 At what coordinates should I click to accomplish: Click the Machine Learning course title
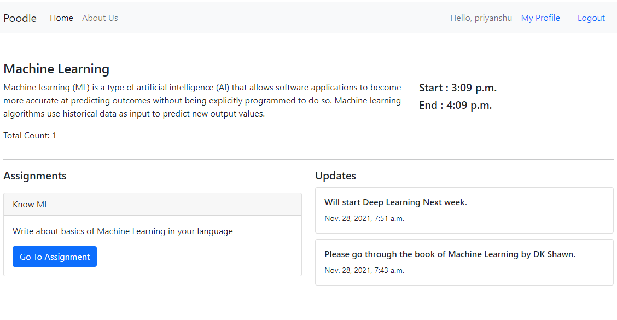56,69
